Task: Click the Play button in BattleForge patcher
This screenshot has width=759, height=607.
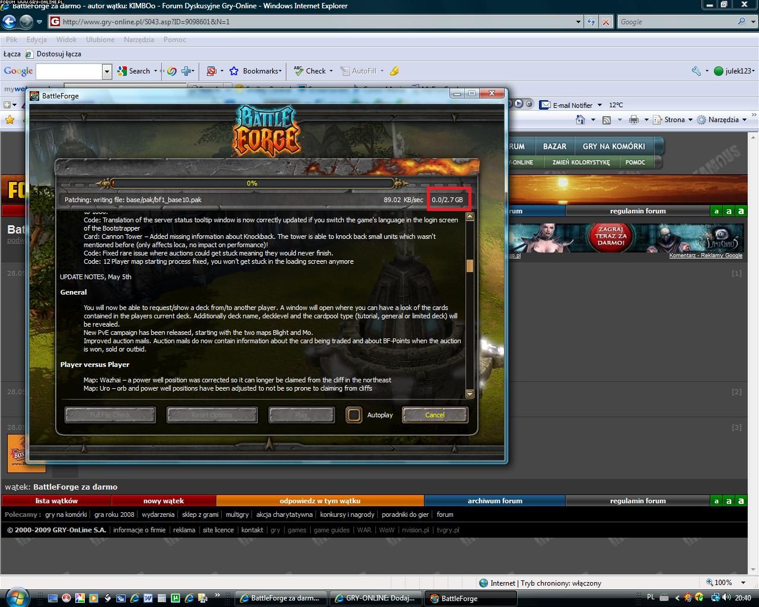Action: tap(301, 415)
